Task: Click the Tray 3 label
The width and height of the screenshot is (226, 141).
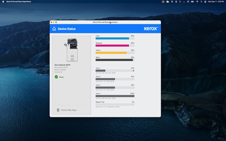Action: click(x=98, y=85)
